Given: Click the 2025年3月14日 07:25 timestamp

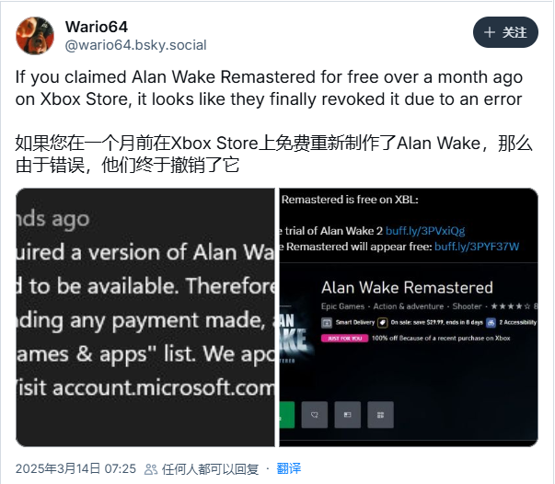Looking at the screenshot, I should tap(75, 468).
